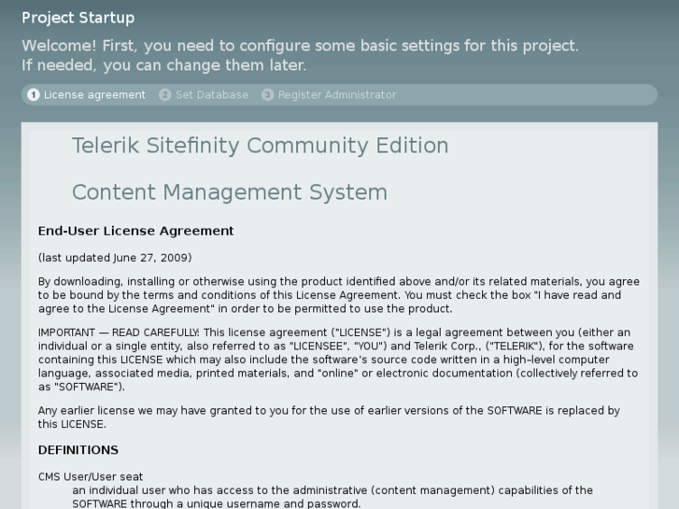Click the Content Management System heading

[x=229, y=192]
